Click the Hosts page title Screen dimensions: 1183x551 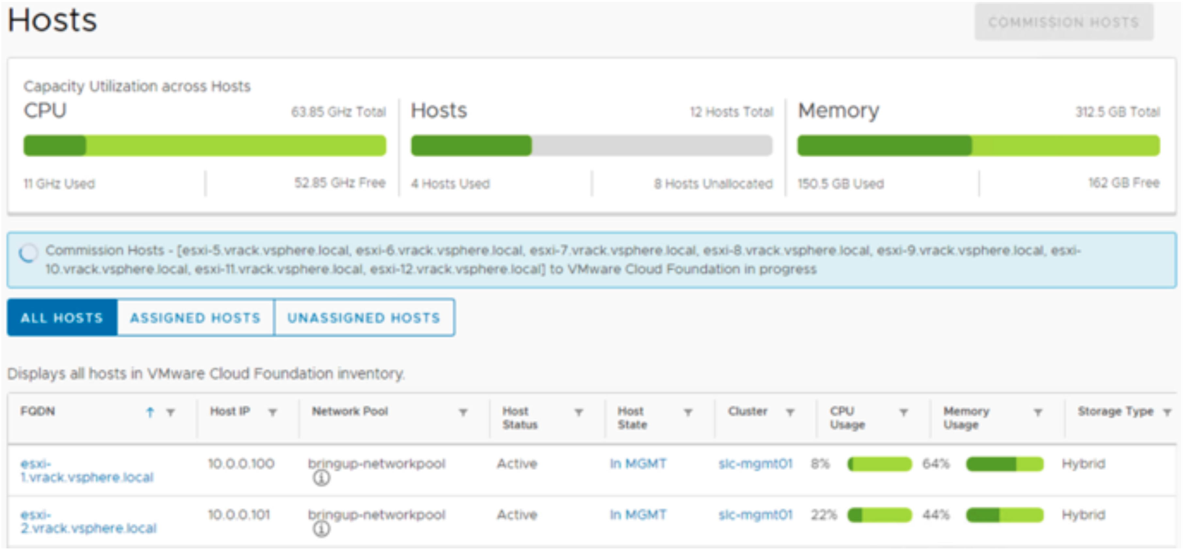[52, 20]
